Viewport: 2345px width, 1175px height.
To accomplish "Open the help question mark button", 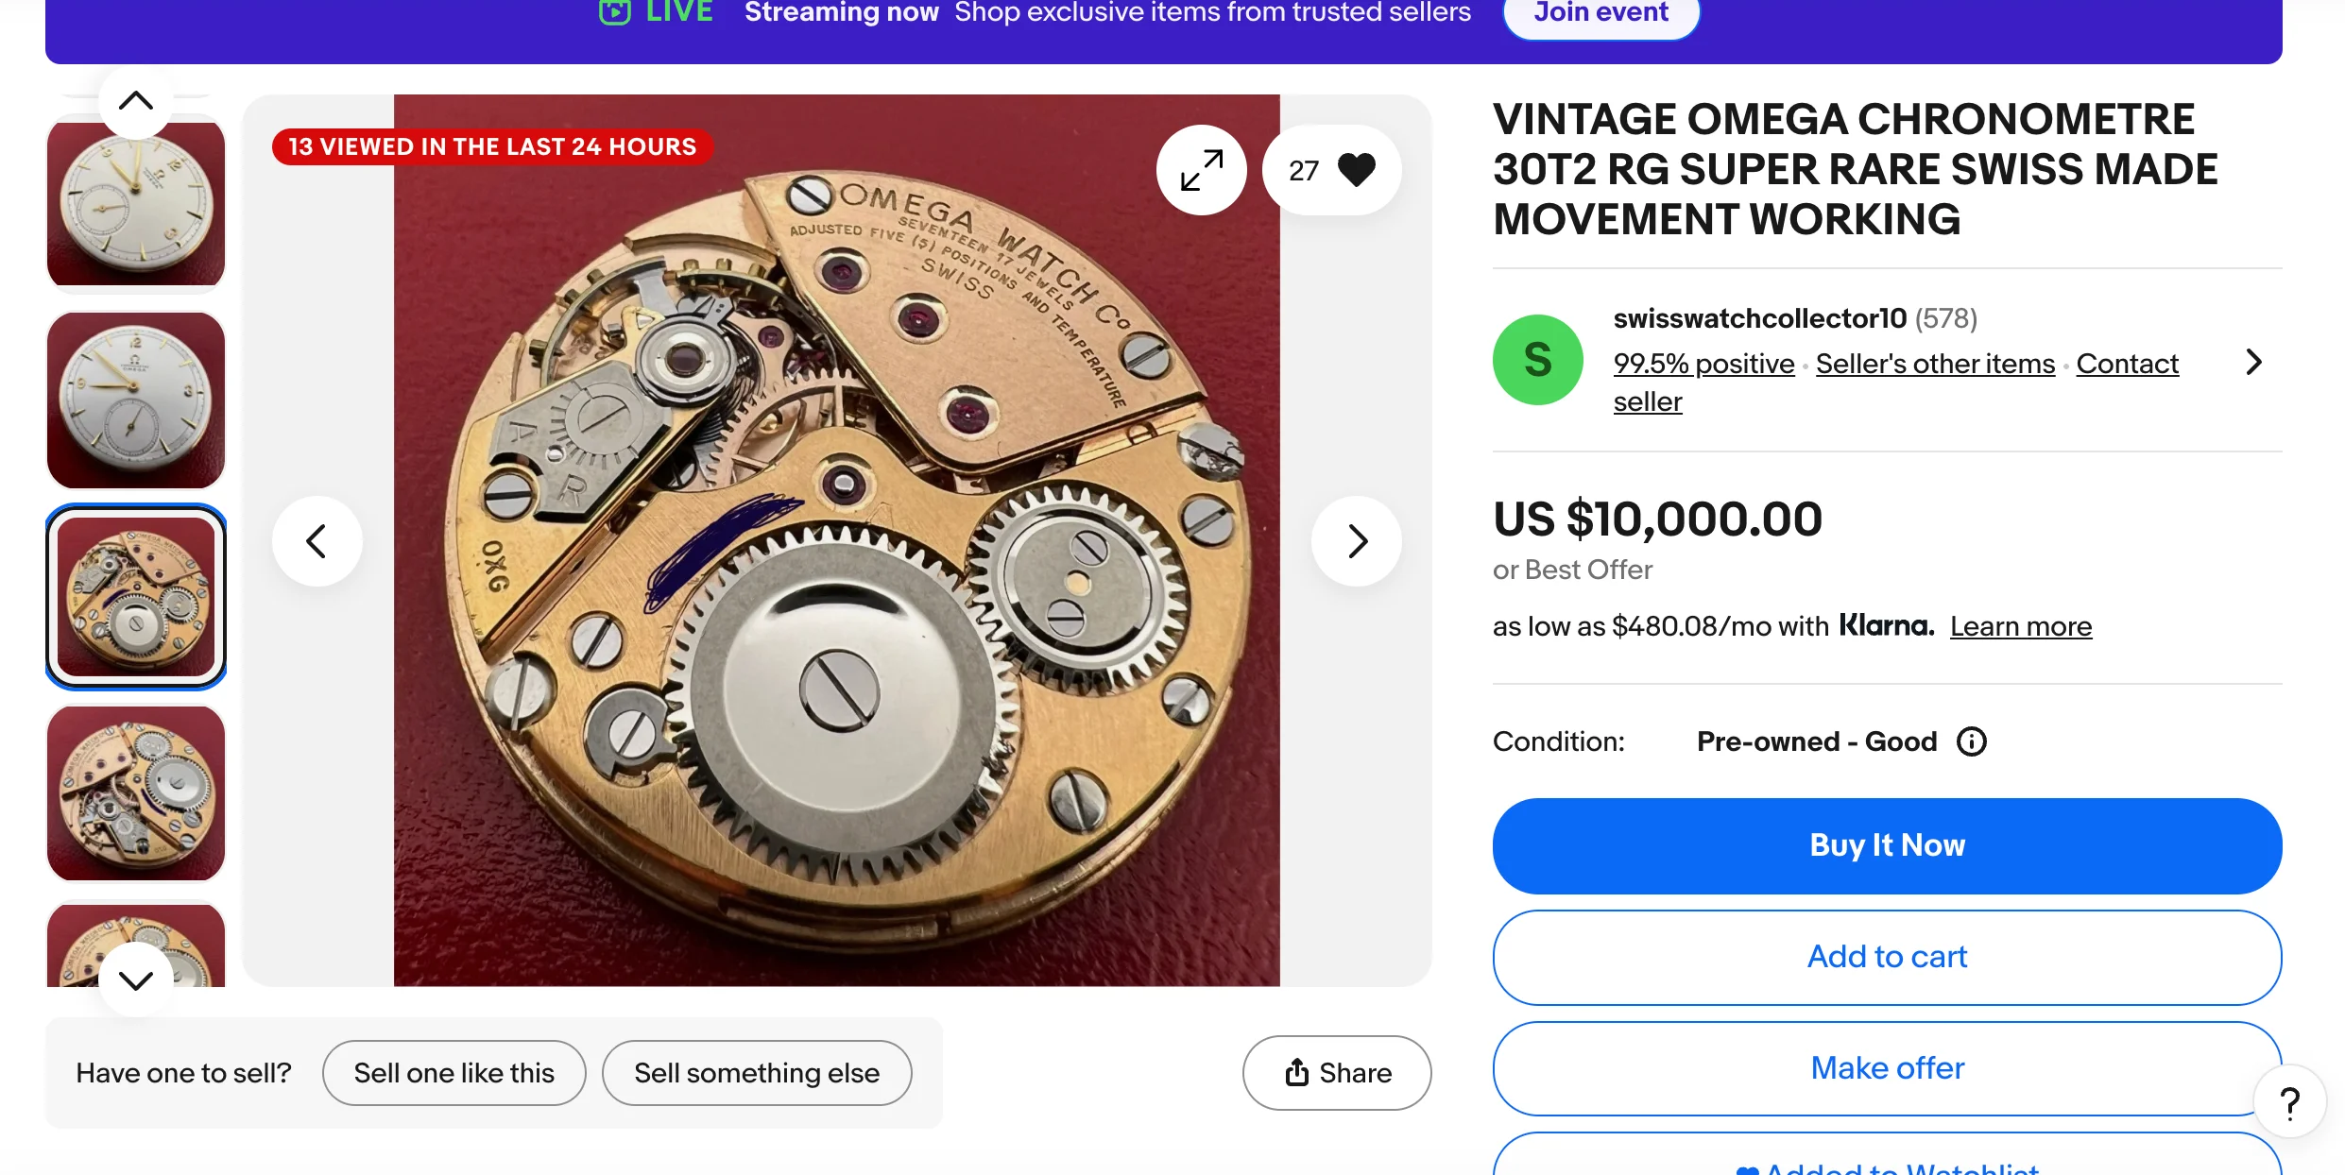I will point(2289,1102).
